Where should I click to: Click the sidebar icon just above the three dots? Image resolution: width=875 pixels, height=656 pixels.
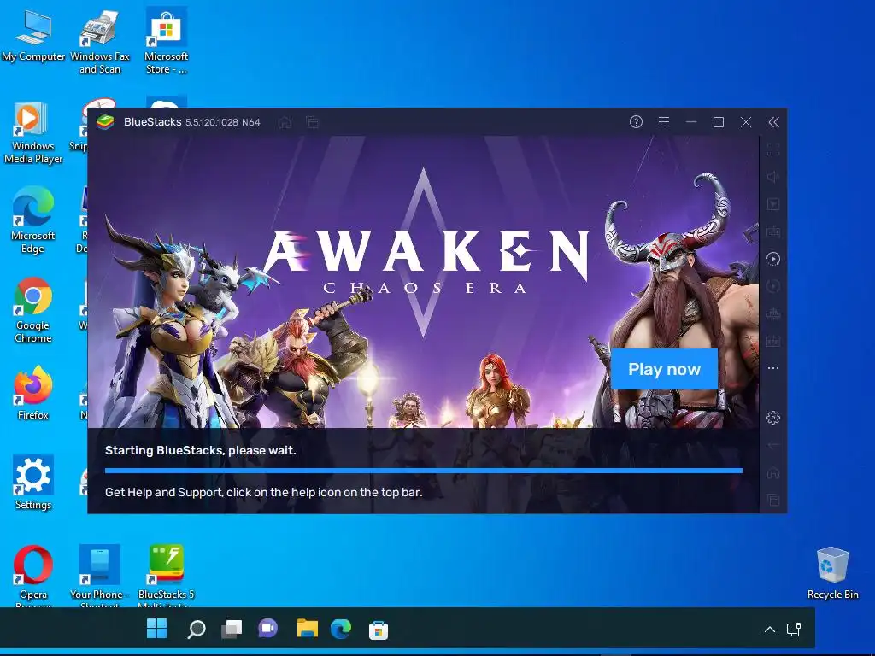(773, 341)
